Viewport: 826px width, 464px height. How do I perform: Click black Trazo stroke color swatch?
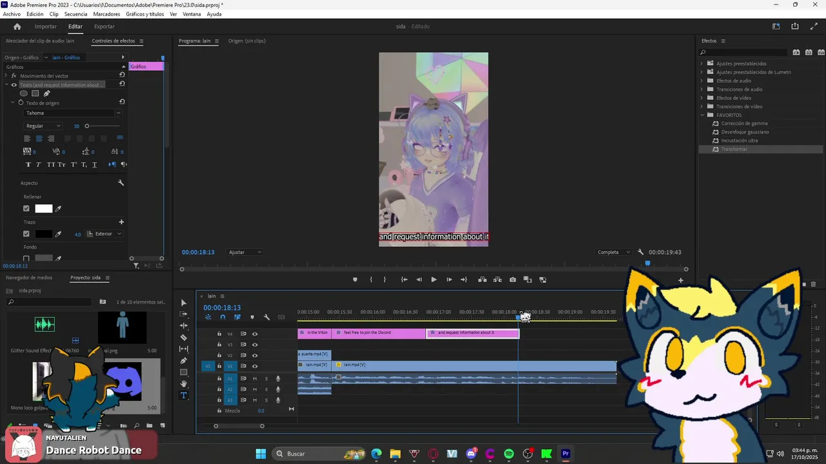pos(43,234)
